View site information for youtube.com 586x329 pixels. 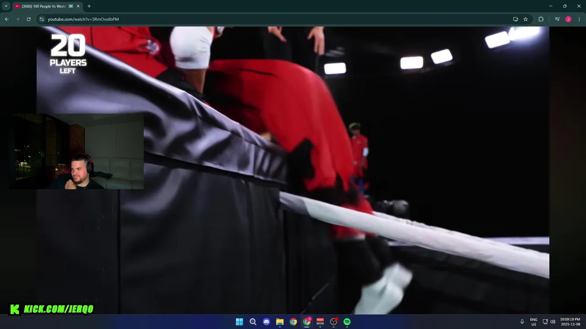coord(42,19)
